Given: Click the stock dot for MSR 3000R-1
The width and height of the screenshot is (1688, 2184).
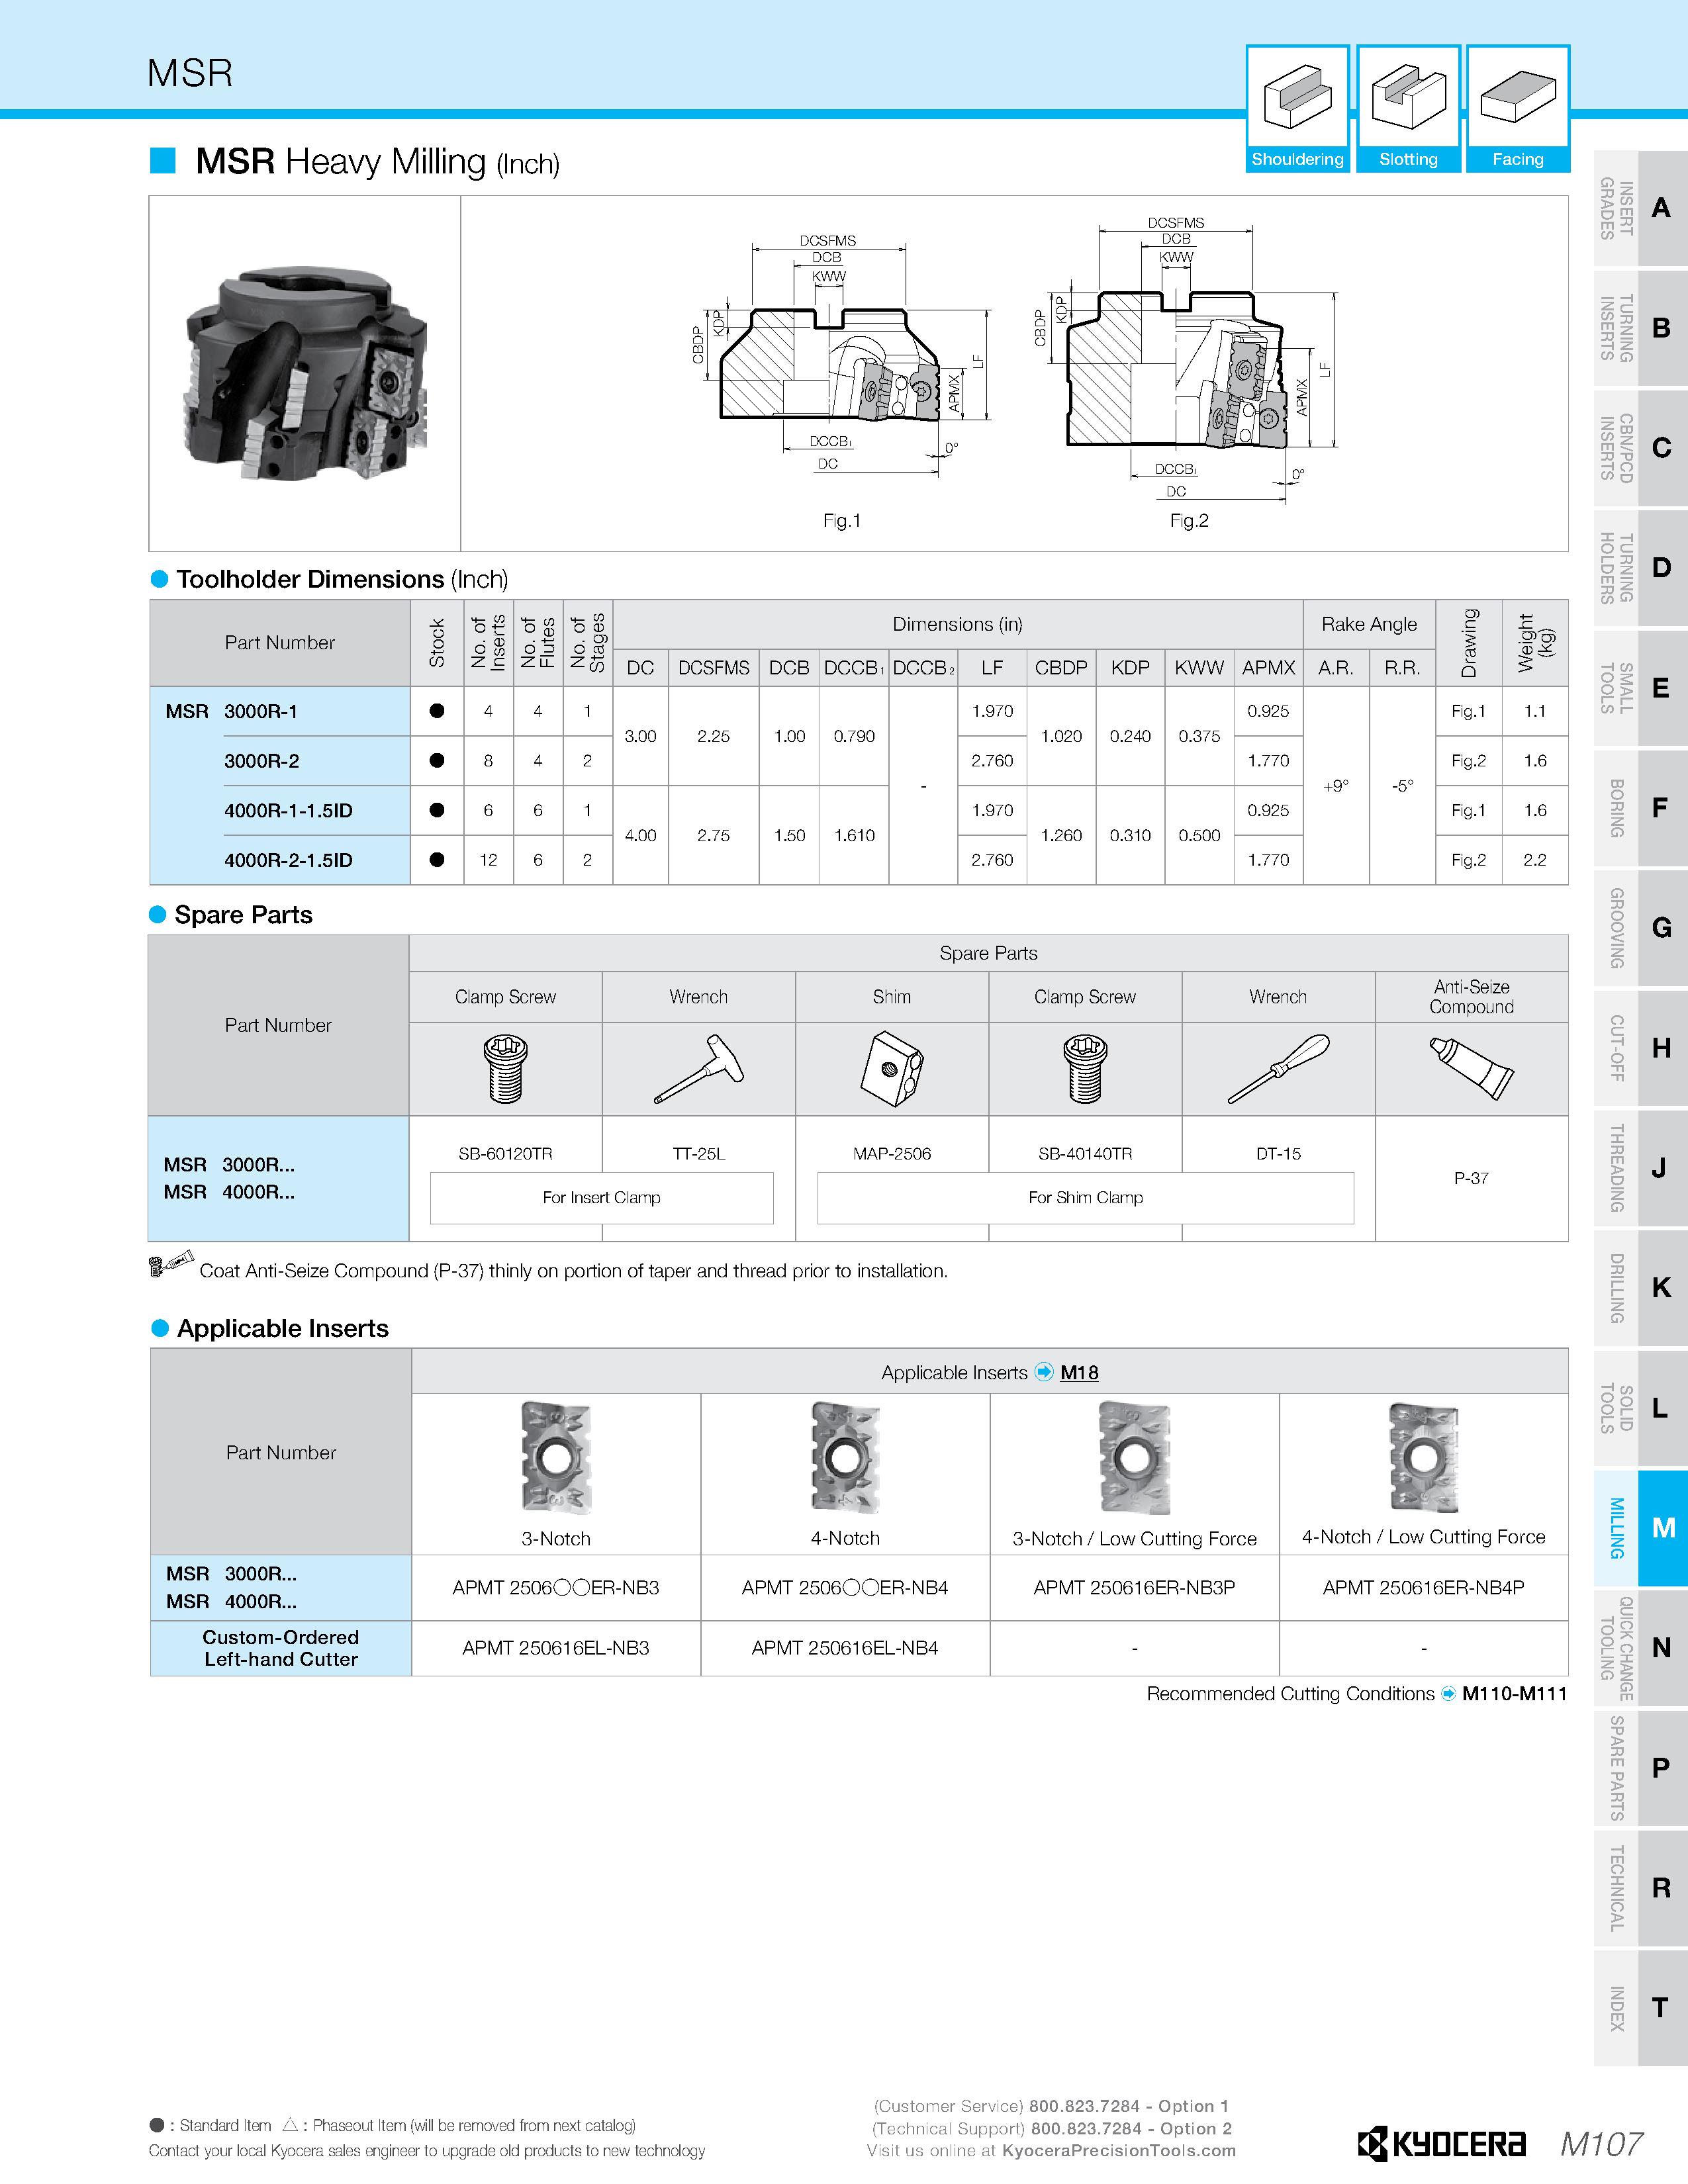Looking at the screenshot, I should 437,711.
